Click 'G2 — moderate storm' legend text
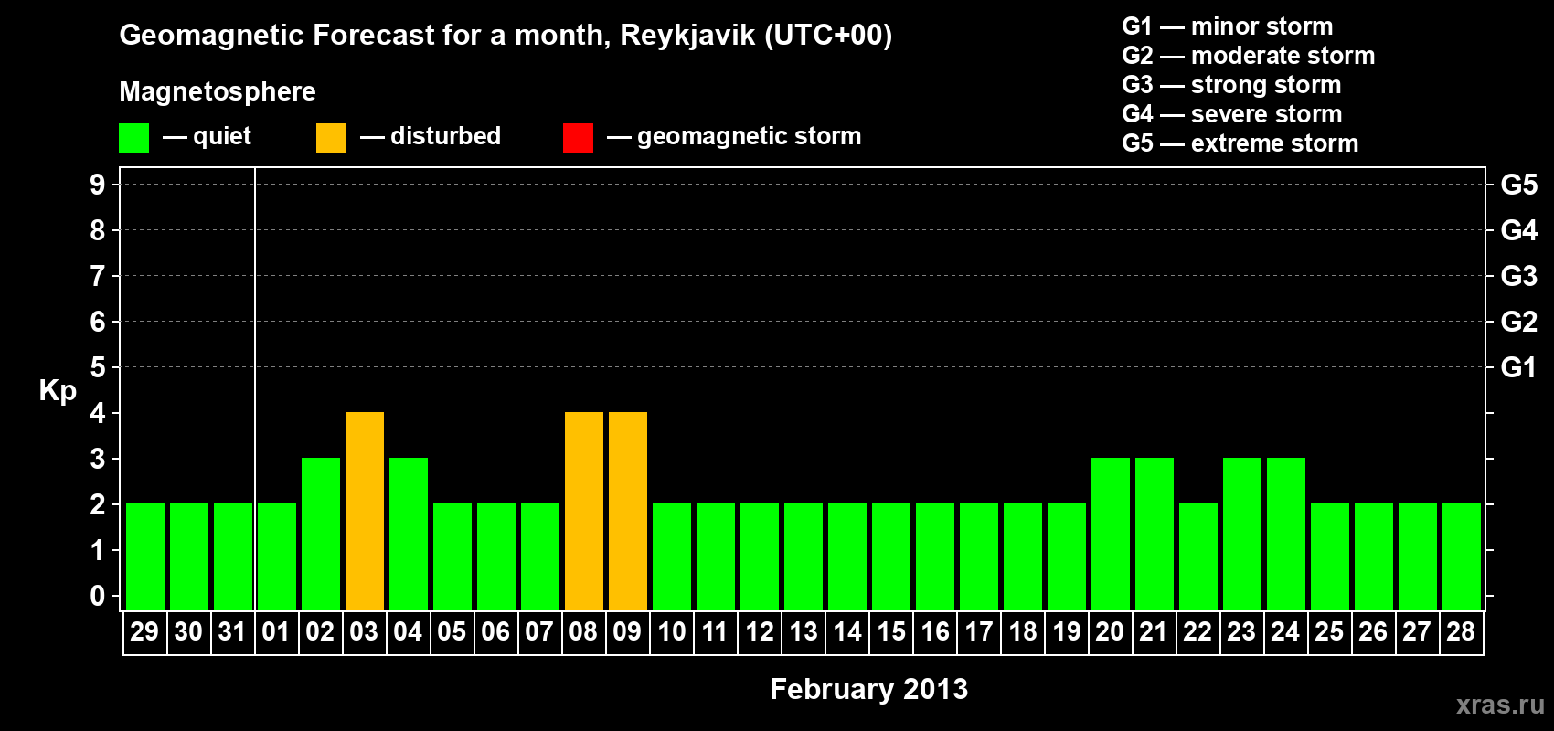This screenshot has width=1554, height=731. point(1249,56)
